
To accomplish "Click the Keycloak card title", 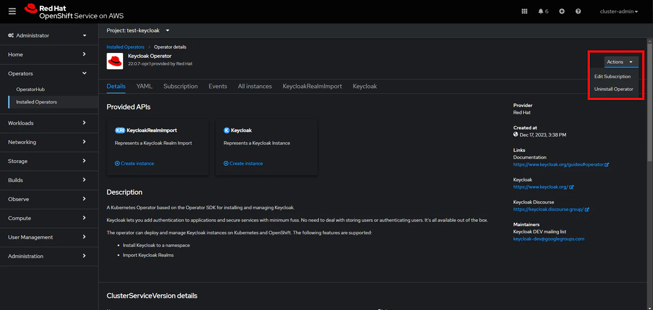I will tap(241, 131).
